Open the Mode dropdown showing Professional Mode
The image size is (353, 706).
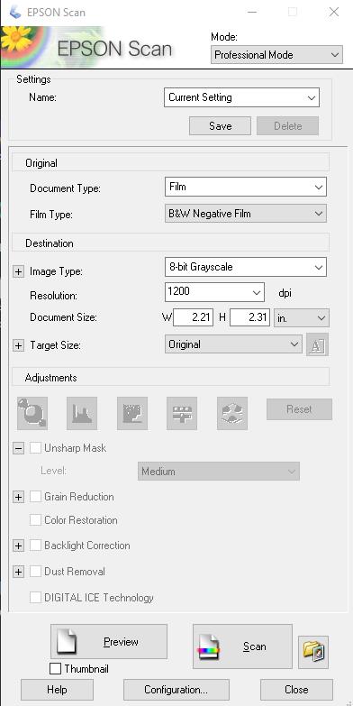click(276, 55)
